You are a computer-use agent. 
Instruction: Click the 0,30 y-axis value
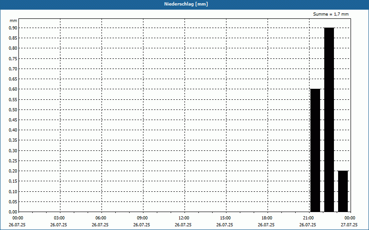(13, 150)
